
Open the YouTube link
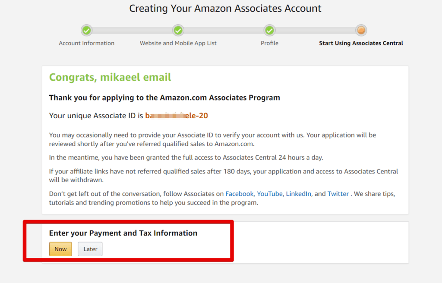pyautogui.click(x=269, y=194)
